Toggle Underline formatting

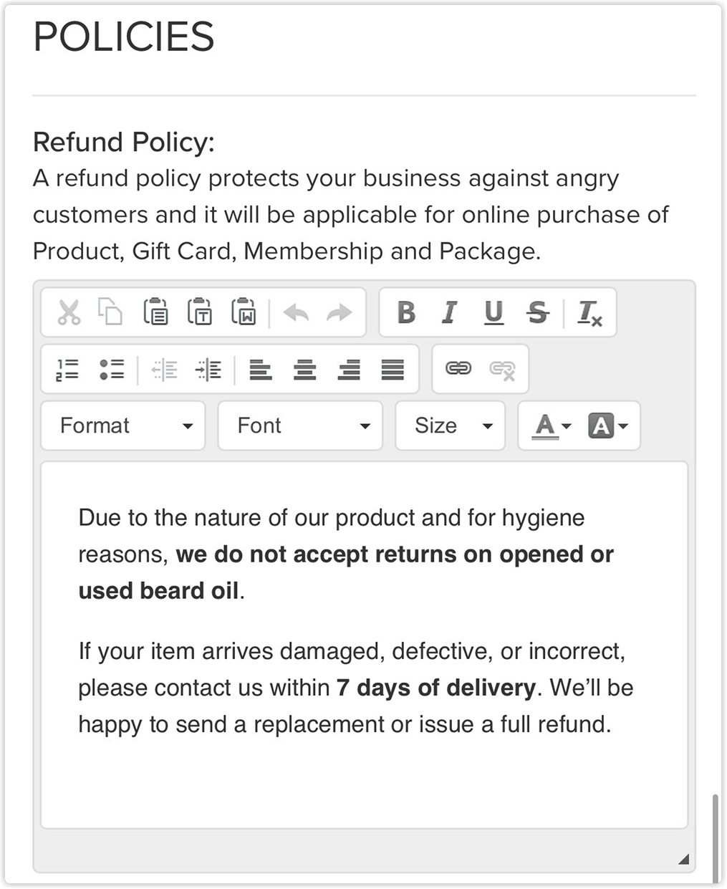tap(494, 312)
